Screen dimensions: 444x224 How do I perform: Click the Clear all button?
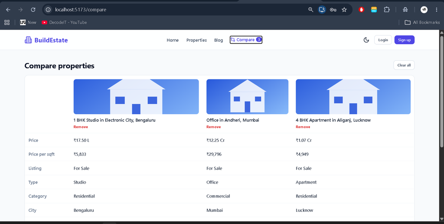(404, 65)
